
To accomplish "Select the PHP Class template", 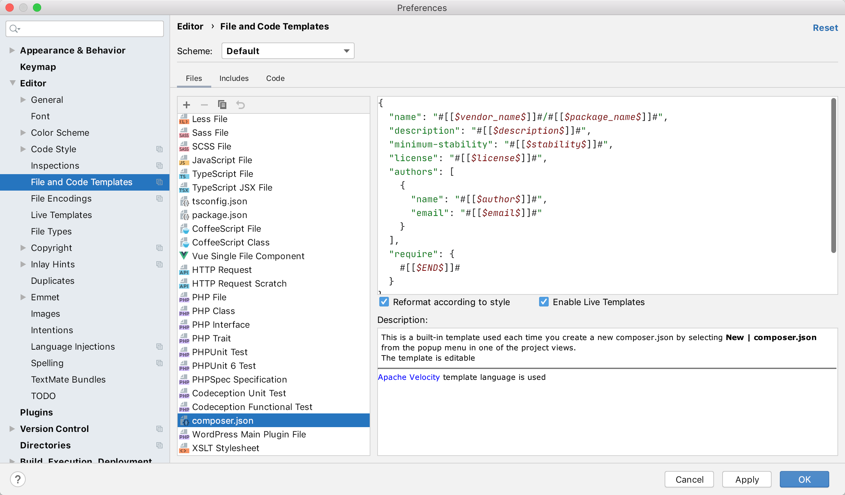I will (x=214, y=311).
